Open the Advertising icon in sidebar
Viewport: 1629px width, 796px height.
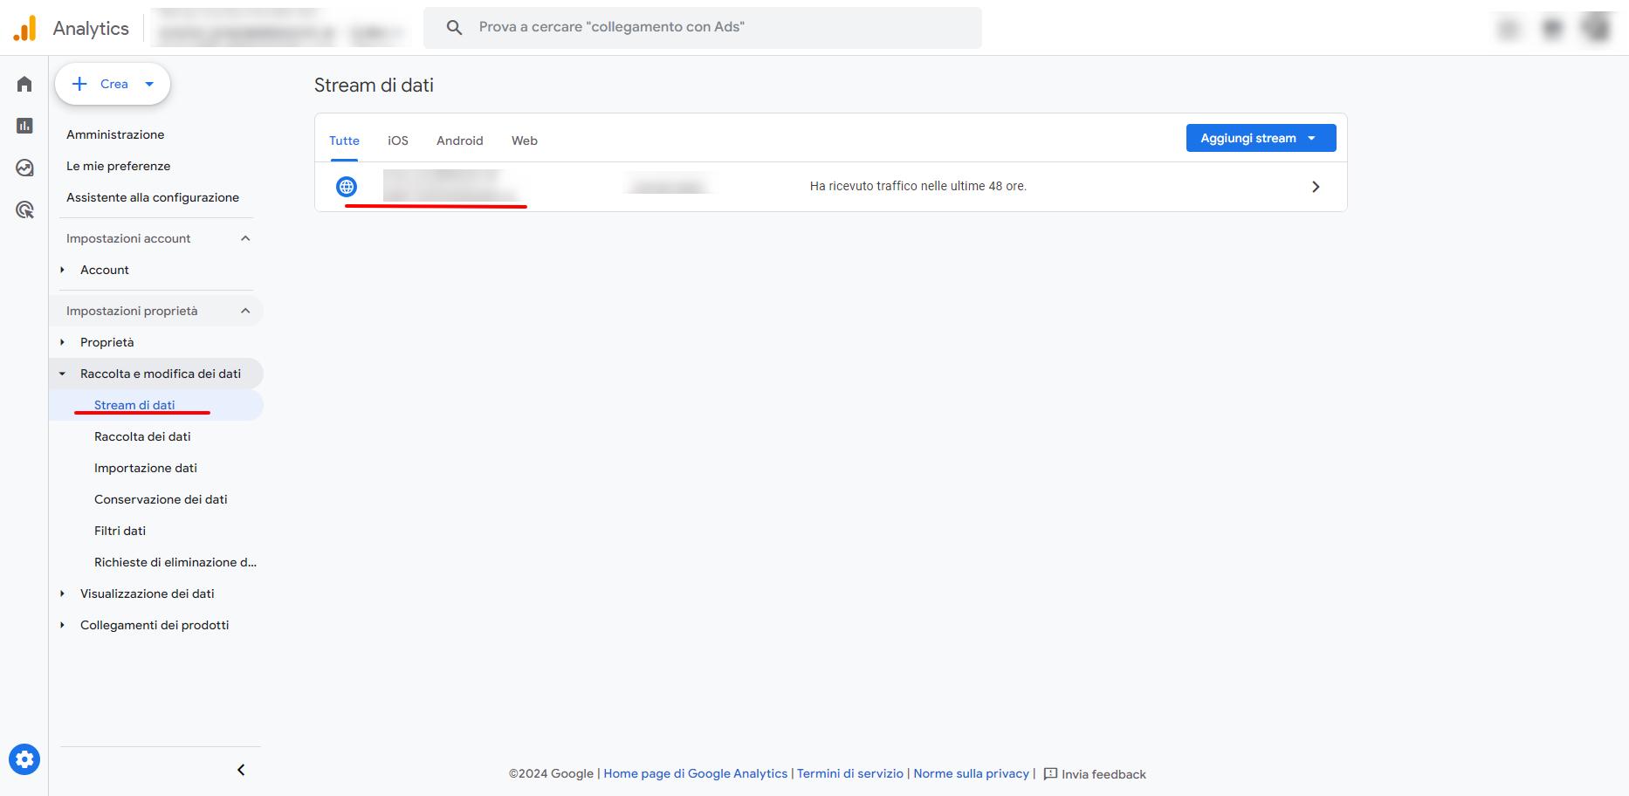(x=24, y=209)
